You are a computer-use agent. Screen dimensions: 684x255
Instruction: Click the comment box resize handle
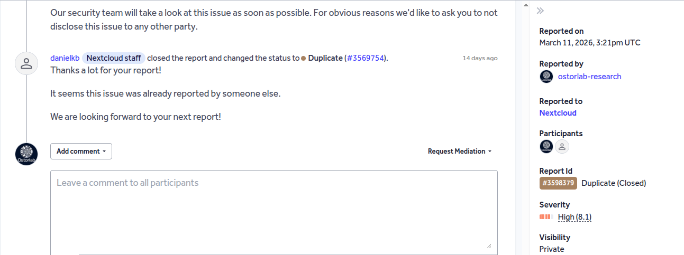click(489, 245)
